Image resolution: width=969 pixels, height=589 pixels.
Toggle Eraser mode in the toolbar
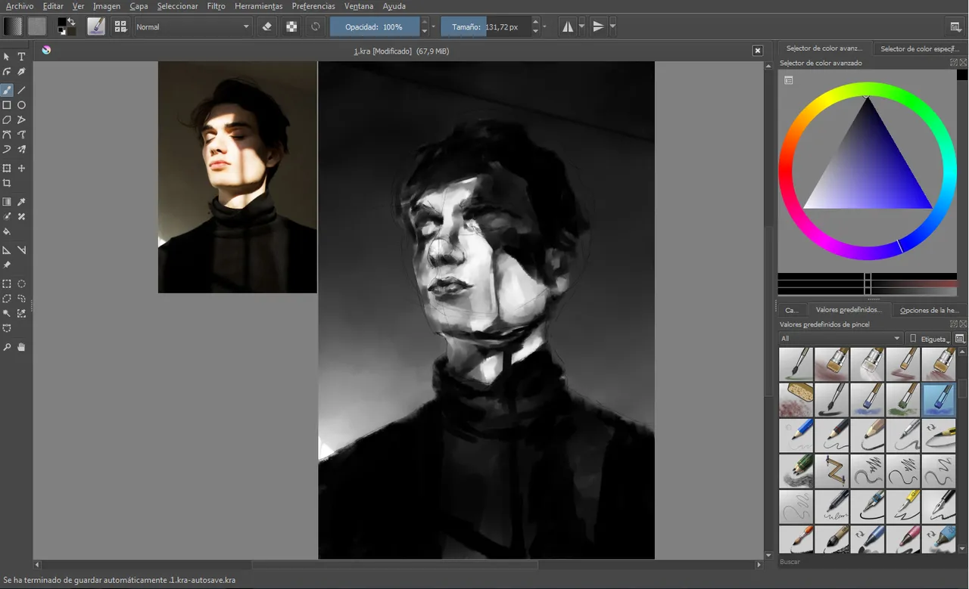(266, 26)
